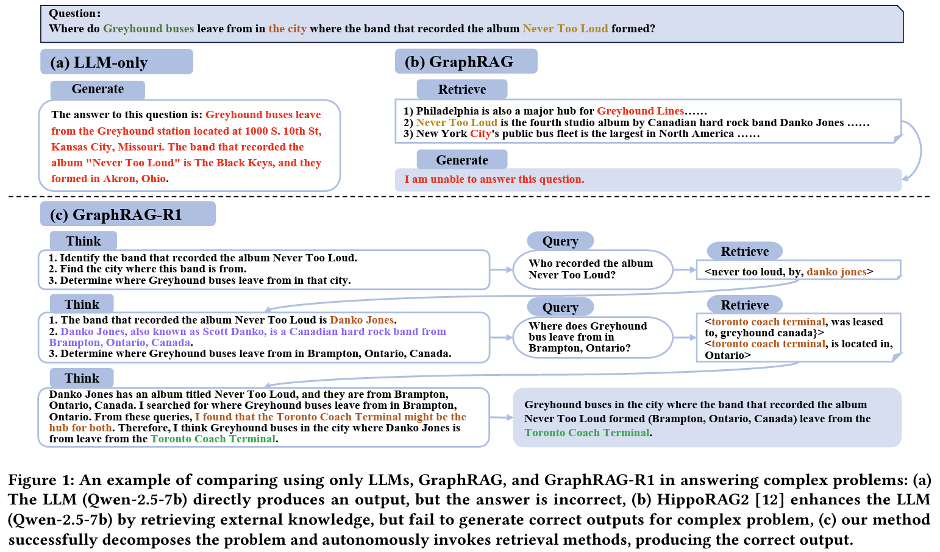The height and width of the screenshot is (552, 940).
Task: Select the "(b) GraphRAG" section header
Action: click(x=466, y=62)
